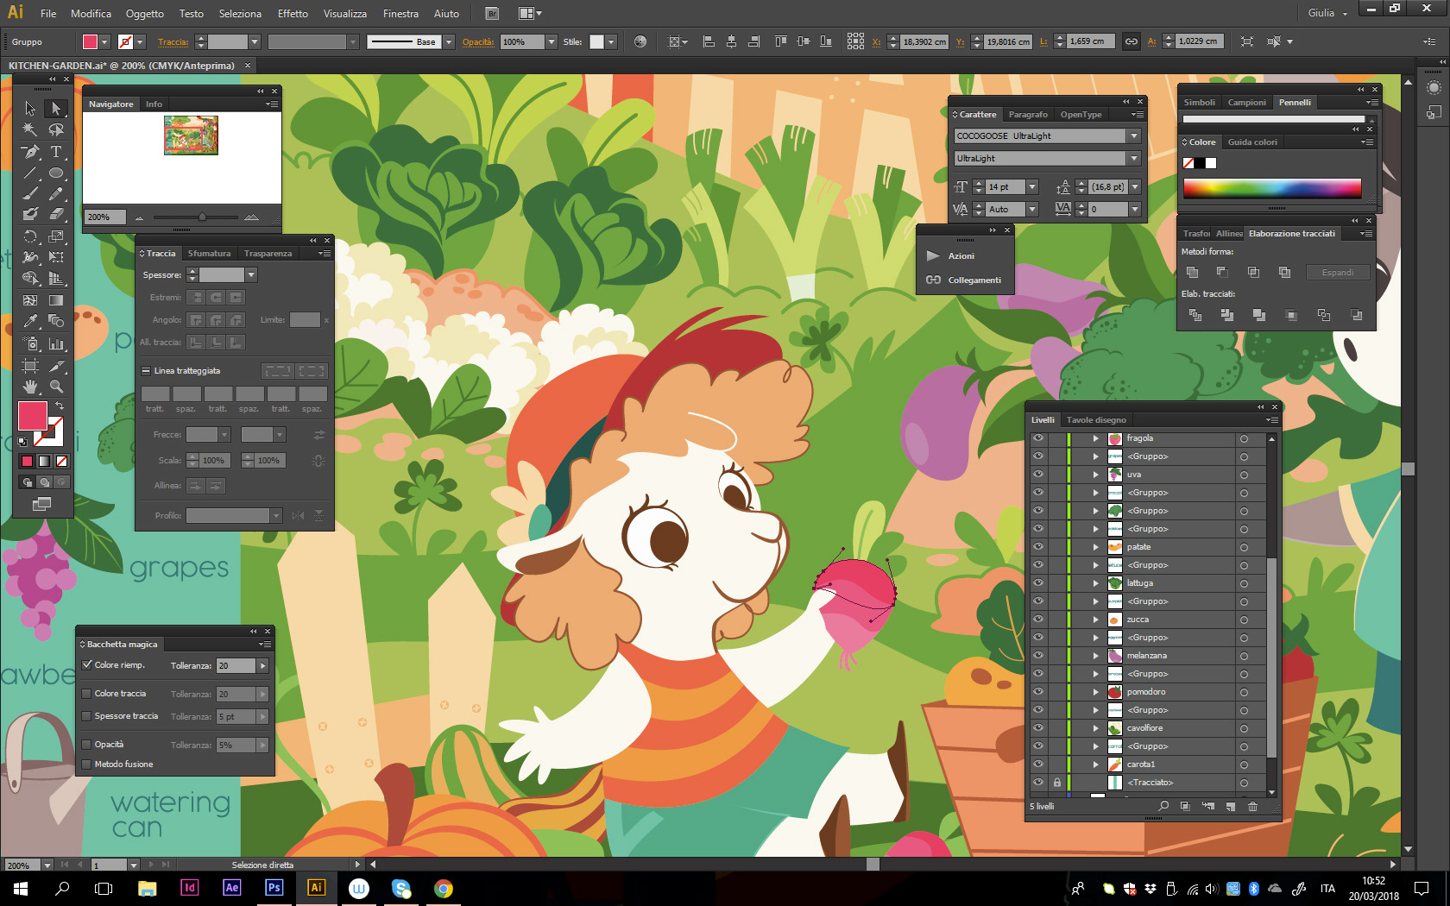Open the Effetto menu
The image size is (1450, 906).
293,14
